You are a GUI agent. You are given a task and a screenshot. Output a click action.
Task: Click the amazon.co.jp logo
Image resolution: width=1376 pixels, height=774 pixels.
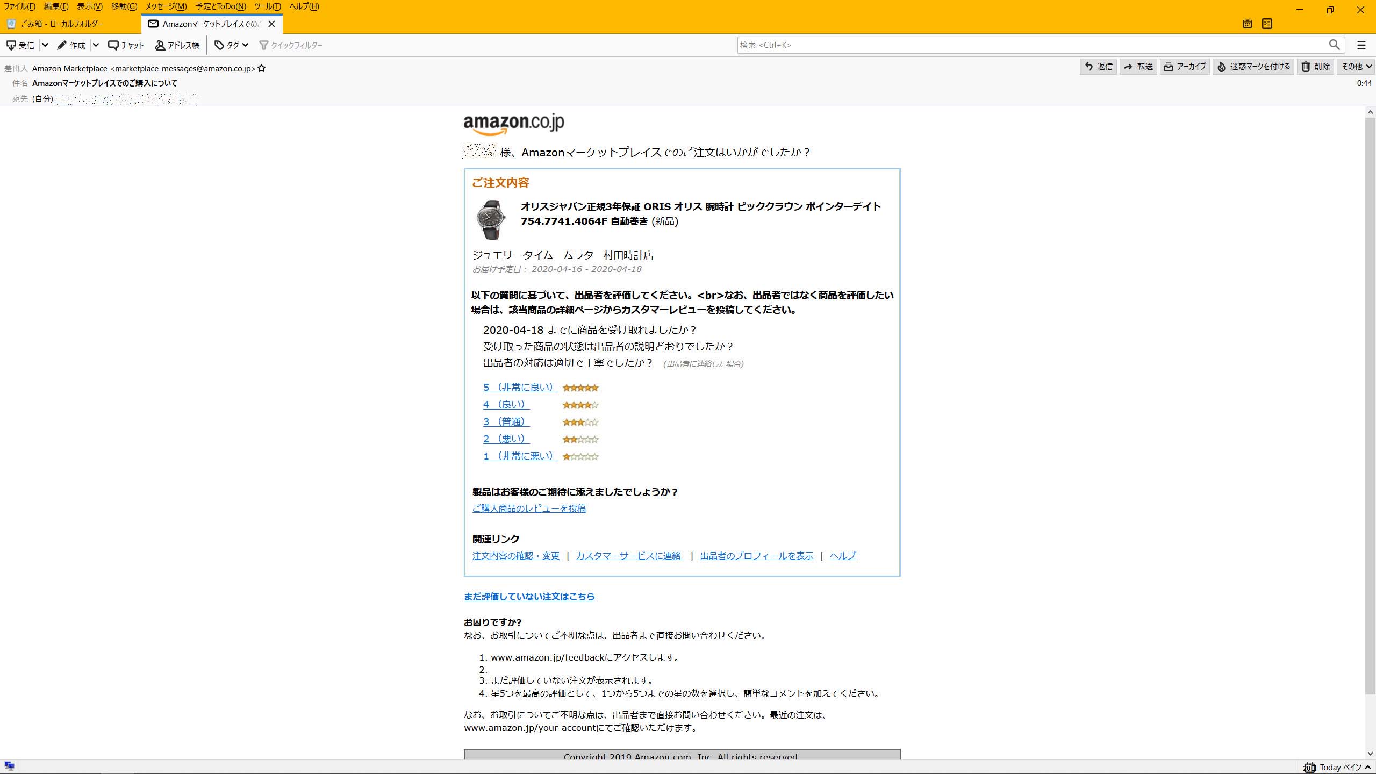[x=514, y=125]
